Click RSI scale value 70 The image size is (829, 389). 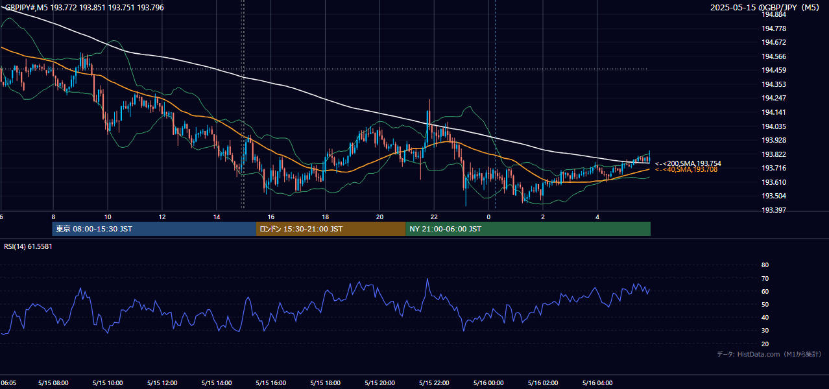pyautogui.click(x=765, y=278)
